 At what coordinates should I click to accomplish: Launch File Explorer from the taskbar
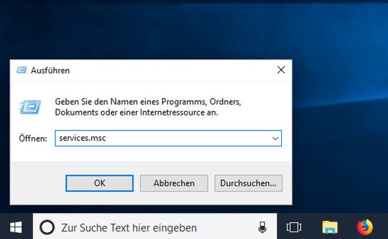pyautogui.click(x=330, y=227)
